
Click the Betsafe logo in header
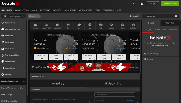[x=10, y=3]
